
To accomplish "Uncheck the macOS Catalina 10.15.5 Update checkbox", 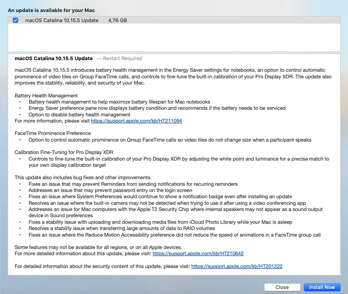I will (x=15, y=20).
